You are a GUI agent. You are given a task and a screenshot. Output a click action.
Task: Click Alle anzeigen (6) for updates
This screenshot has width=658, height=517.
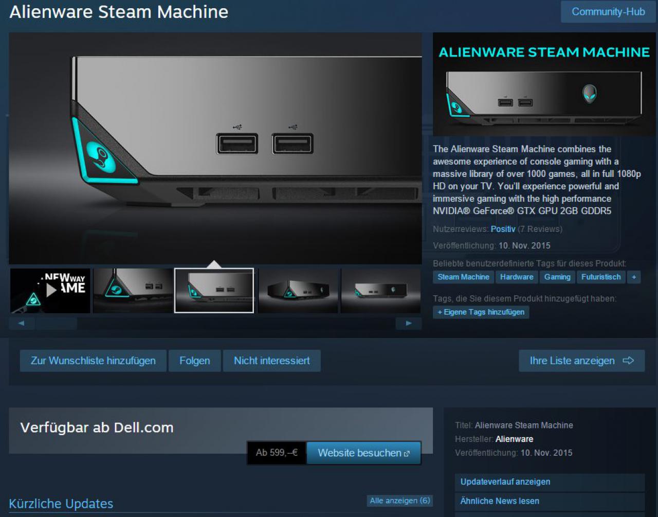tap(400, 501)
